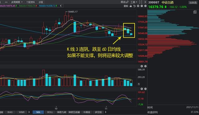Toggle full screen chart view
The height and width of the screenshot is (115, 199).
click(x=141, y=2)
